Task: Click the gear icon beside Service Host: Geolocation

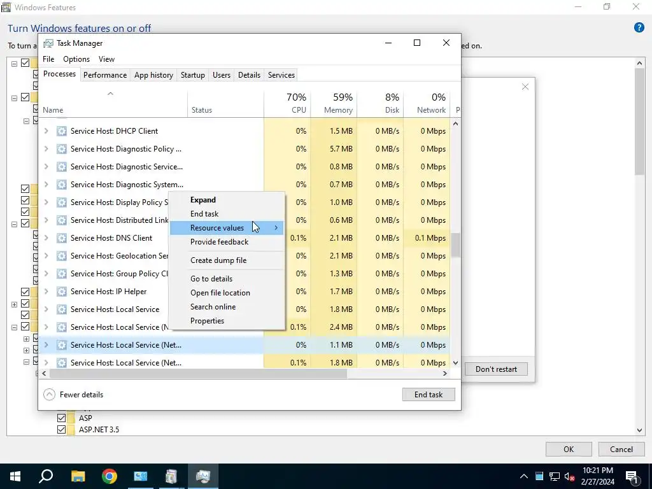Action: (62, 256)
